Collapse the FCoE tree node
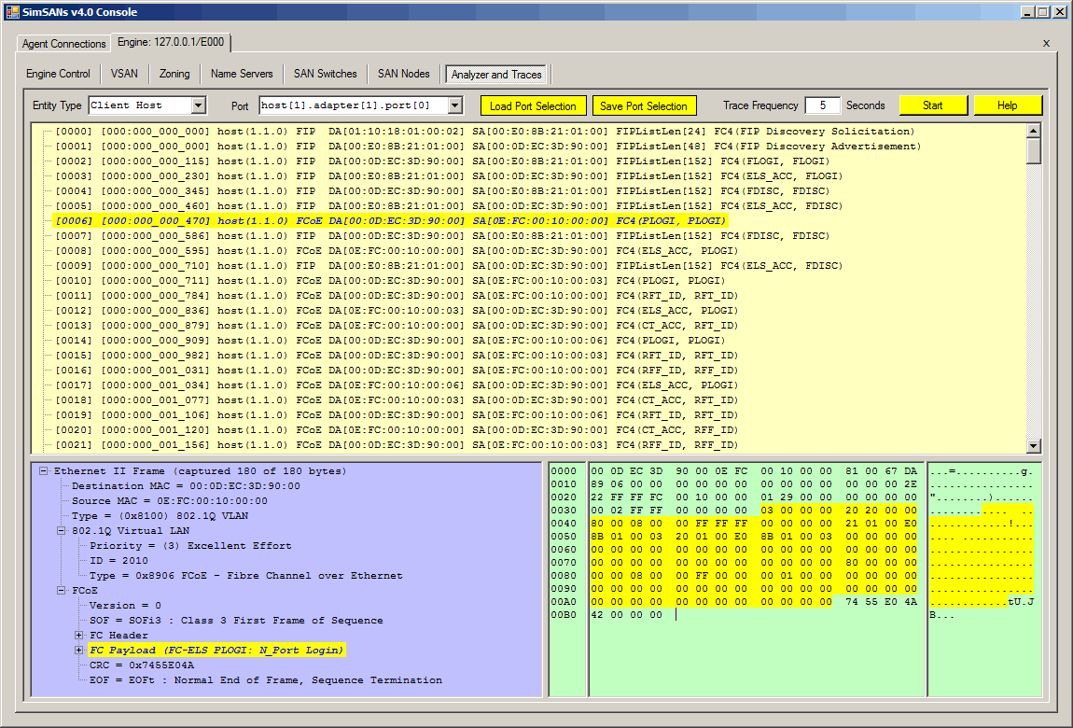This screenshot has width=1073, height=728. (x=62, y=591)
